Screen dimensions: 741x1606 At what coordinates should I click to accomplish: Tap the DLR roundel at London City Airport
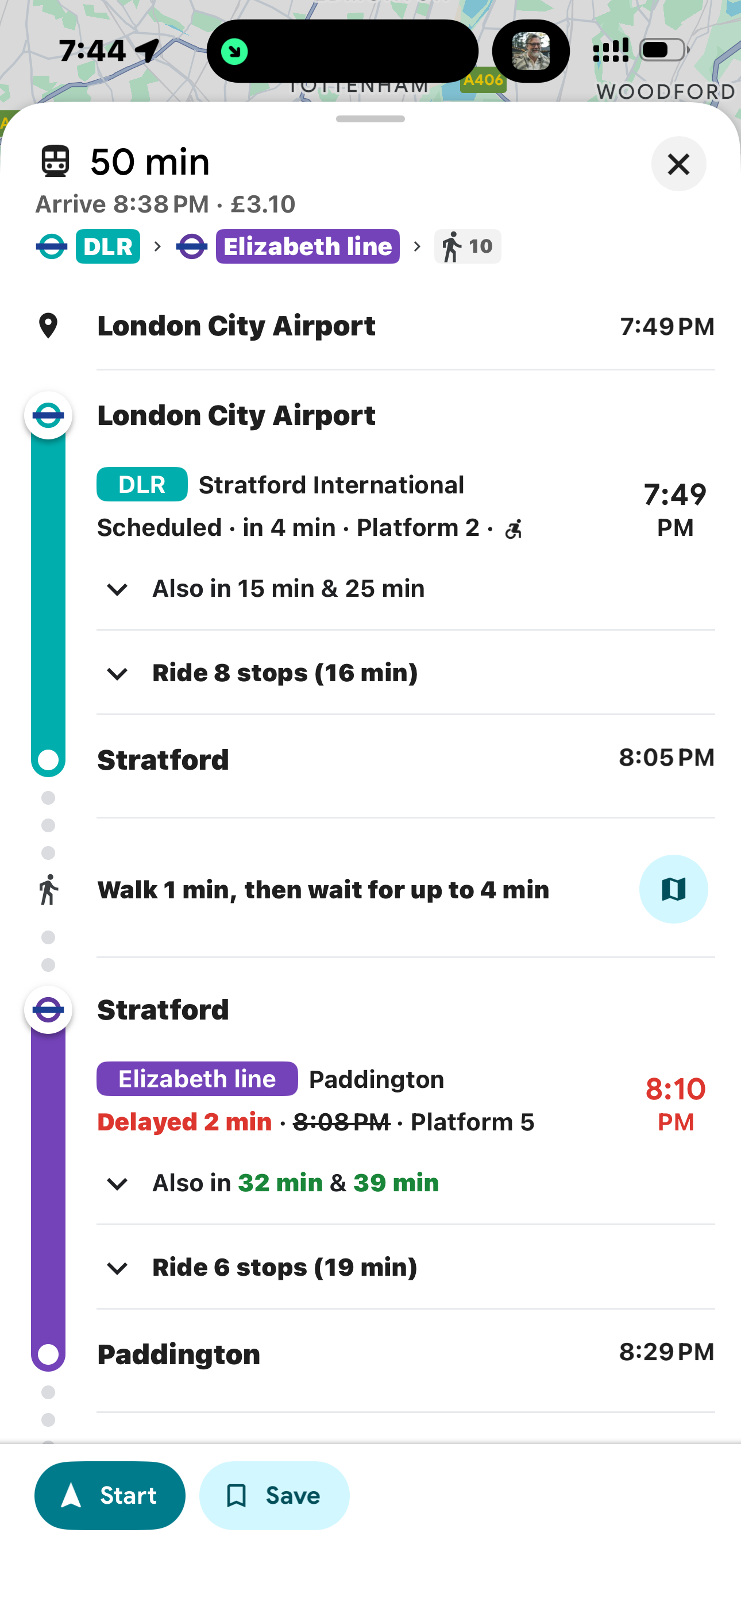pos(48,415)
